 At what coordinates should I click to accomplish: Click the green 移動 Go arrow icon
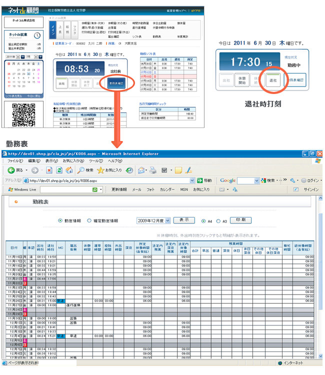click(x=199, y=180)
